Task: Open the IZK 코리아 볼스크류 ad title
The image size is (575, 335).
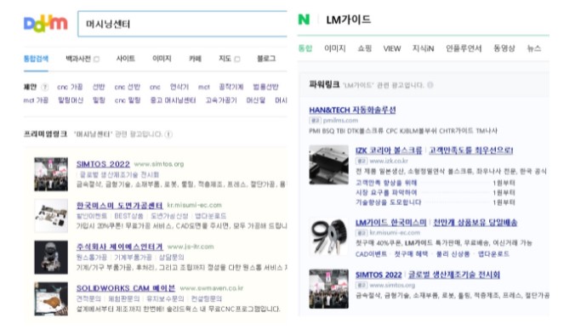Action: tap(389, 150)
